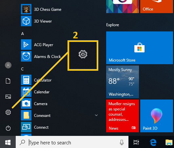
Task: Open the Microsoft Store tile
Action: (140, 48)
